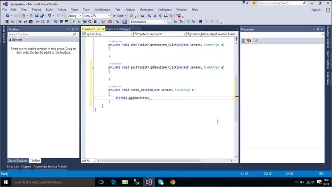Open the Build menu

(x=49, y=10)
